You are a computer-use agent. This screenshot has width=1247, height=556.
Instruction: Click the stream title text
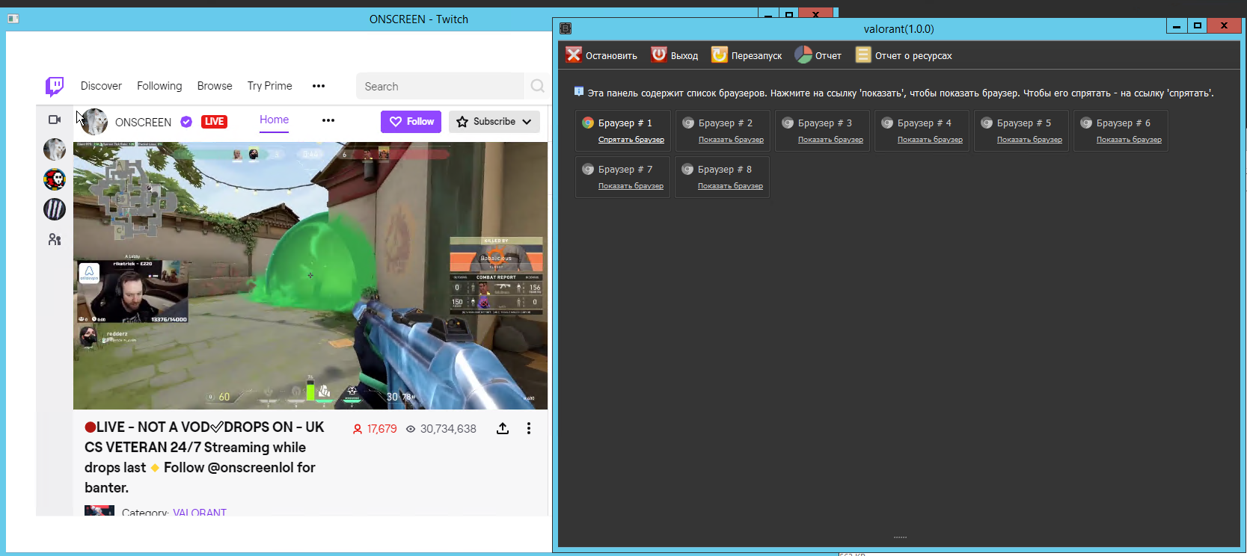click(204, 457)
